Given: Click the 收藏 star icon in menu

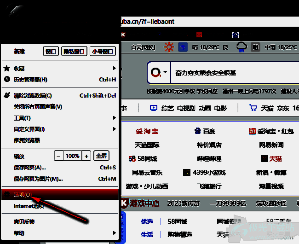Looking at the screenshot, I should (6, 68).
